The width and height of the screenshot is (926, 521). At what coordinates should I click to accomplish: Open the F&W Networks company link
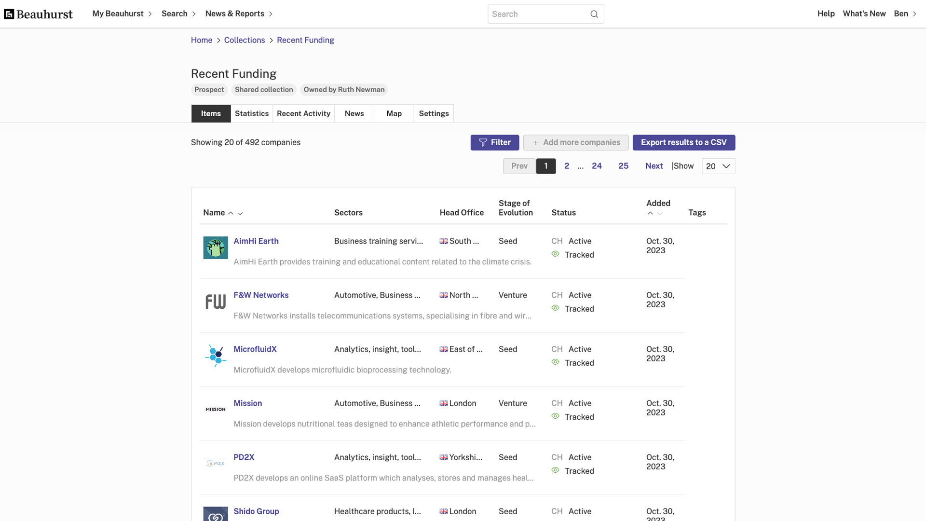point(261,295)
